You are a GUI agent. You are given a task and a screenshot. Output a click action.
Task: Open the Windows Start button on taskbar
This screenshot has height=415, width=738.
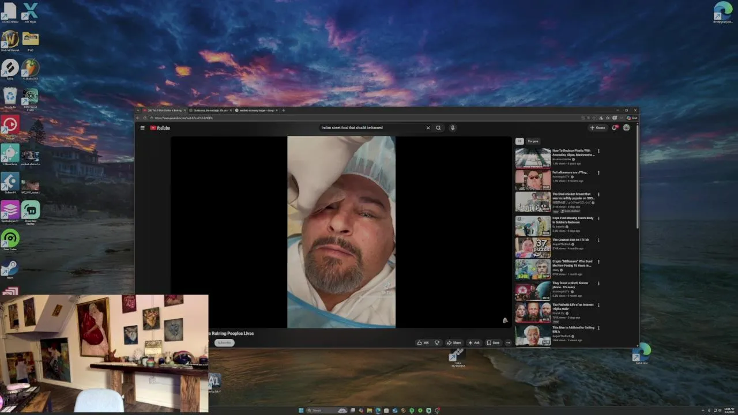pyautogui.click(x=301, y=410)
